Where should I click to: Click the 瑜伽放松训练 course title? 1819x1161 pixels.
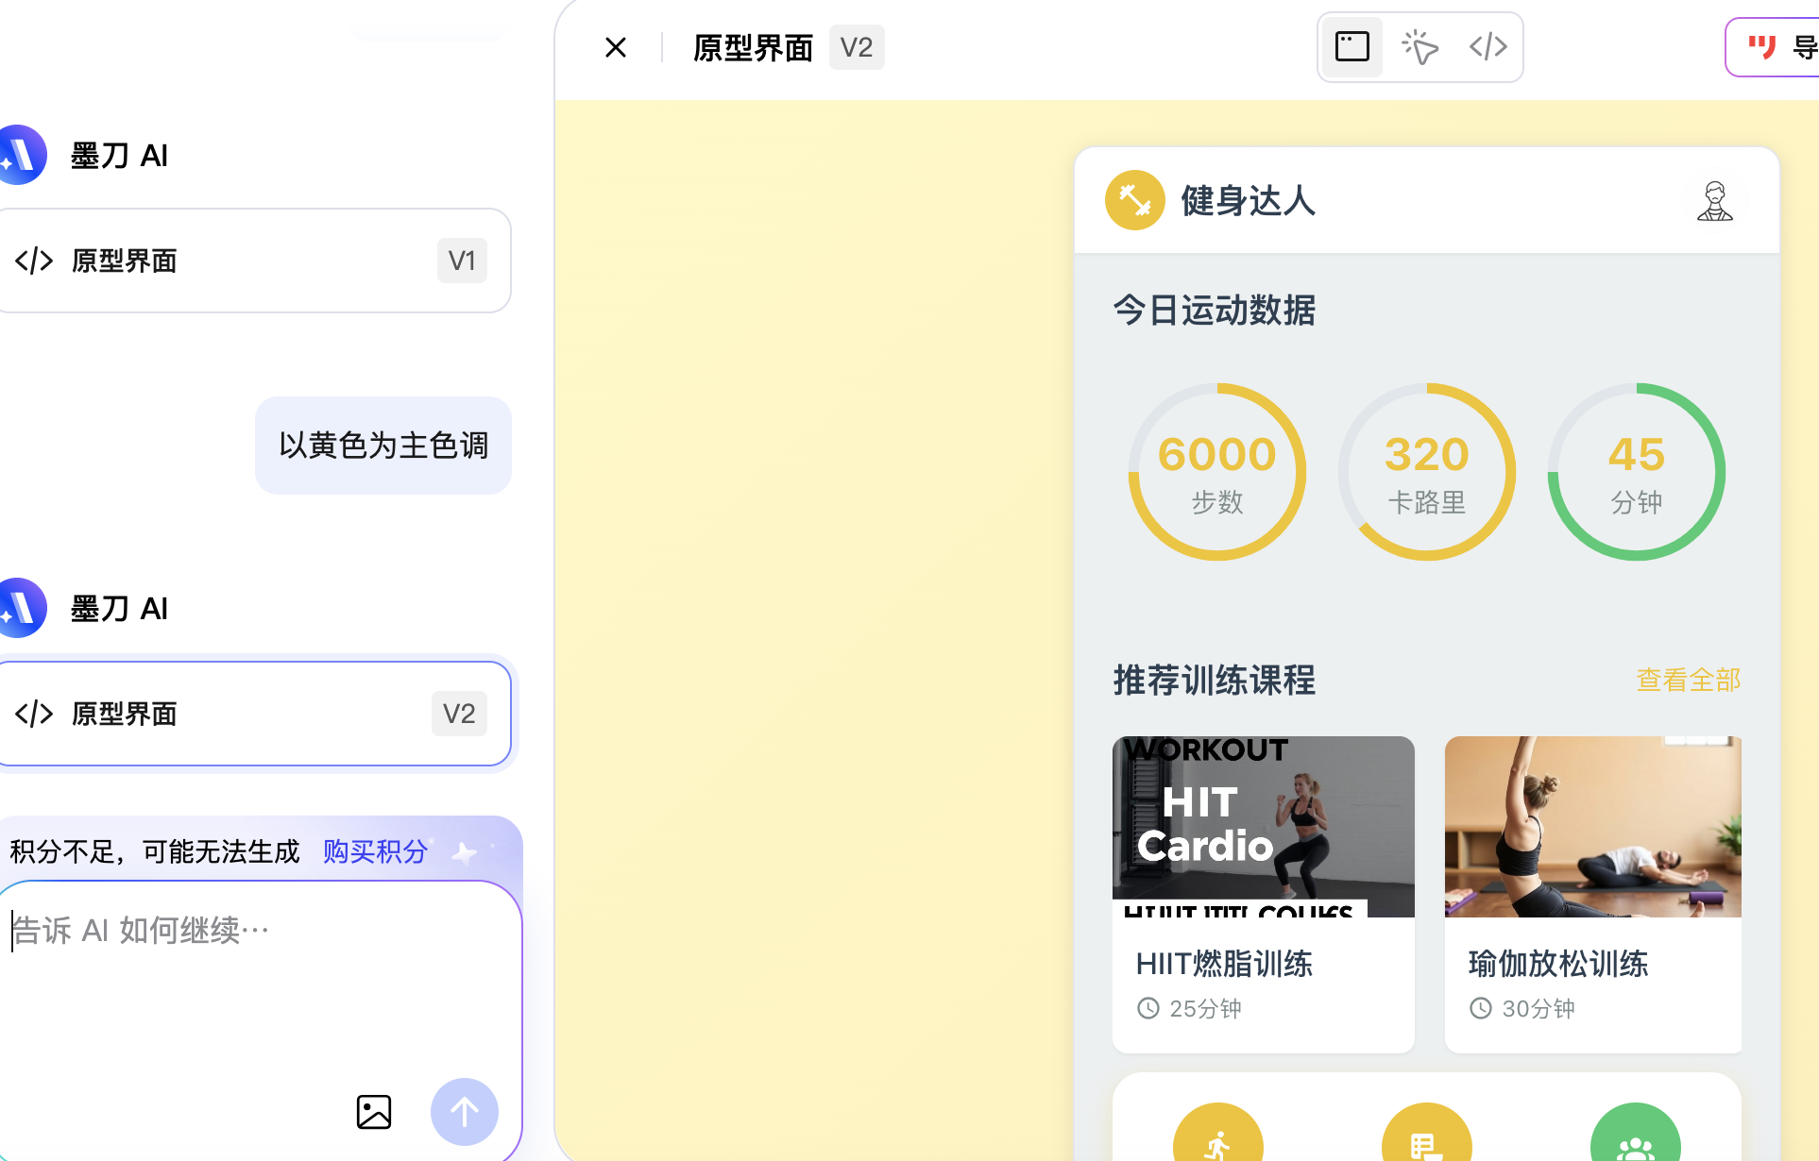[x=1558, y=964]
